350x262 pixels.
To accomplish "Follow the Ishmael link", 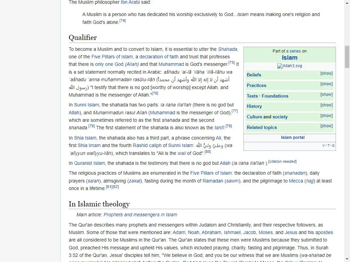I will (232, 233).
